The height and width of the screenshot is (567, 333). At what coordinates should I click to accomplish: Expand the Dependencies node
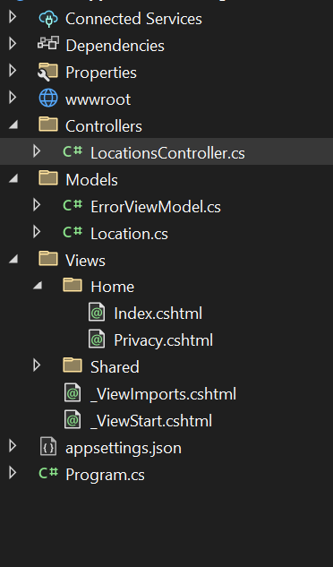coord(13,44)
